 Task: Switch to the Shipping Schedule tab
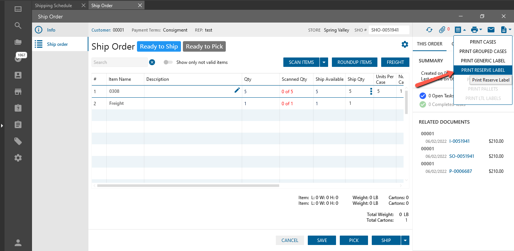53,6
